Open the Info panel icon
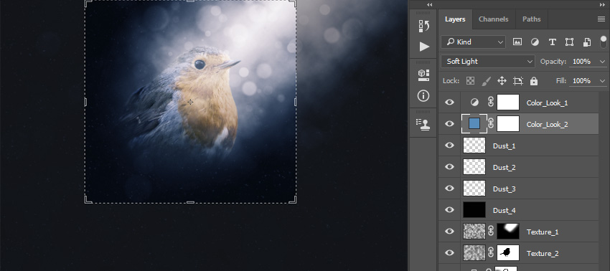Viewport: 610px width, 271px height. (x=423, y=95)
